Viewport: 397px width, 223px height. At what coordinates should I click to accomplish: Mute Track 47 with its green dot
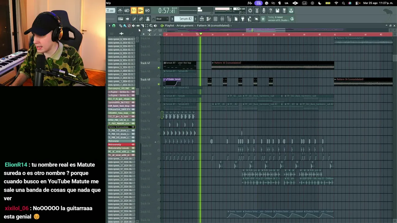[159, 68]
